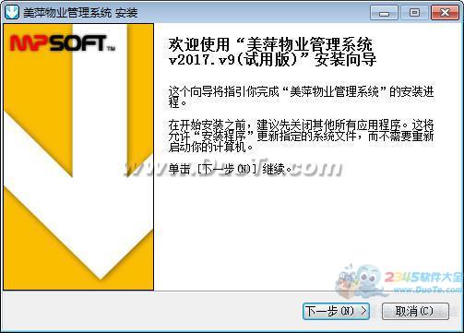Click the MPSOFT logo in banner
The image size is (464, 333).
[63, 42]
